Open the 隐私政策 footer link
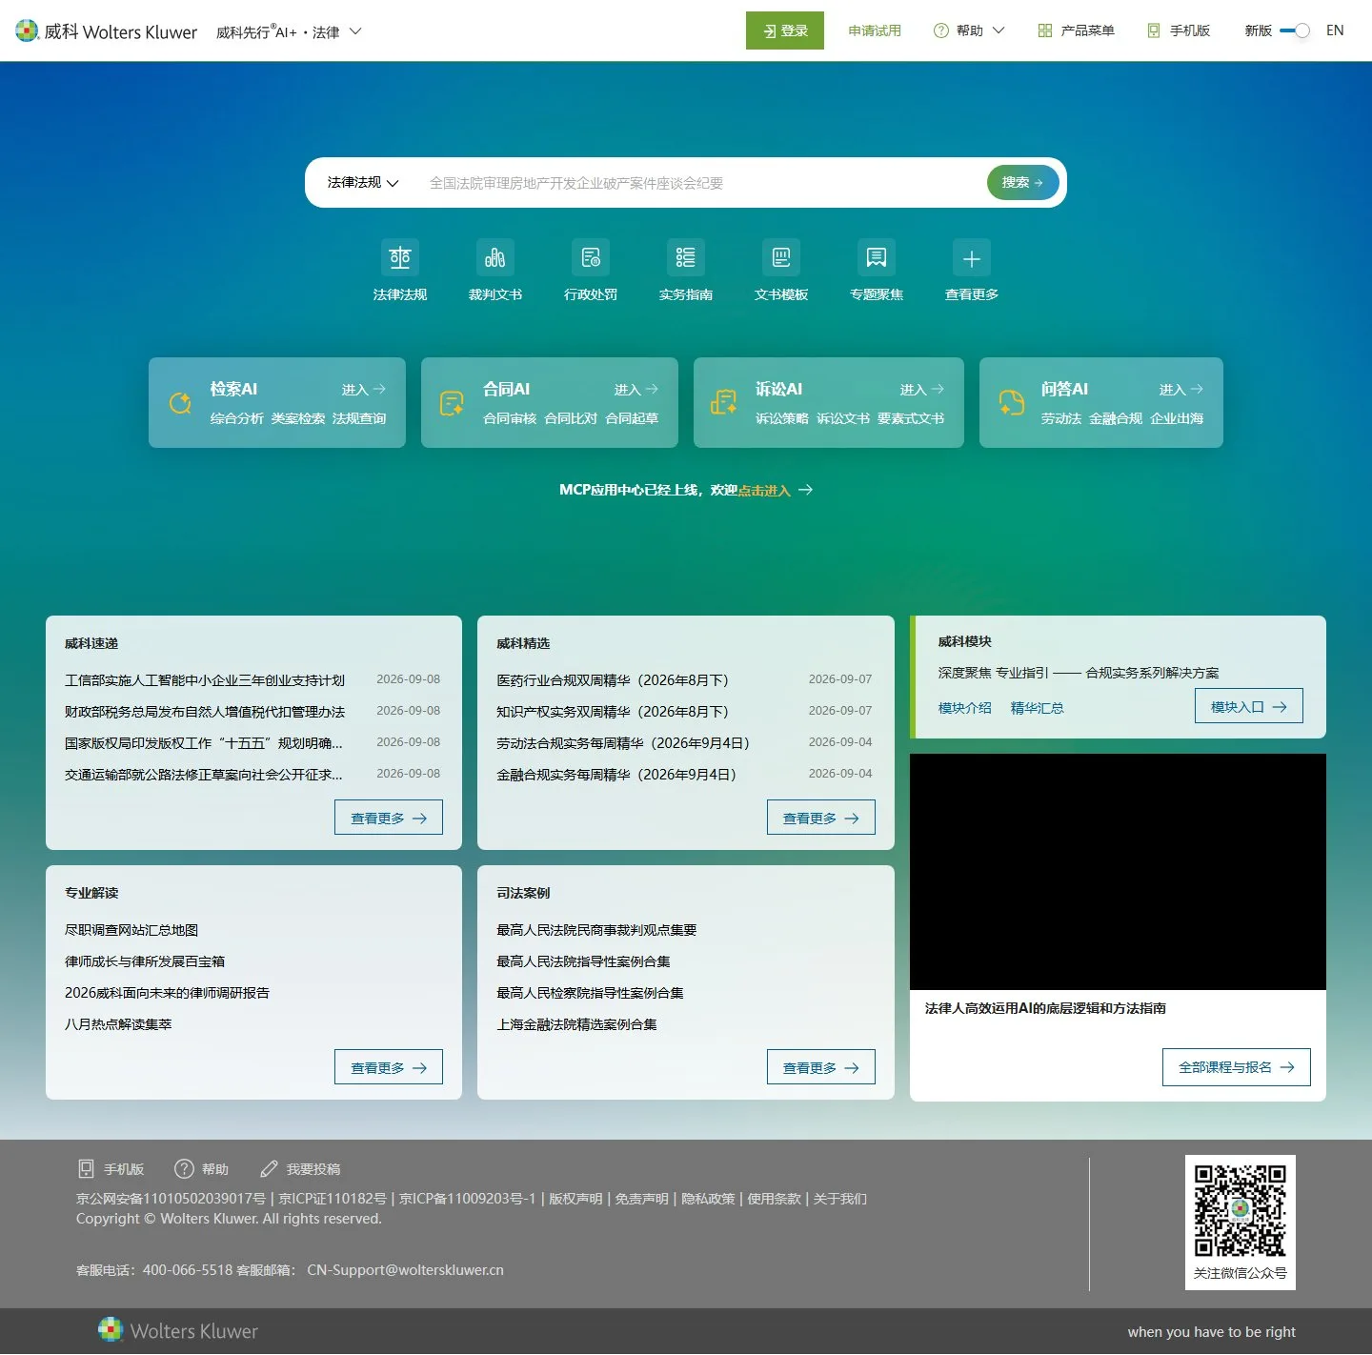Screen dimensions: 1372x1355 pyautogui.click(x=708, y=1199)
